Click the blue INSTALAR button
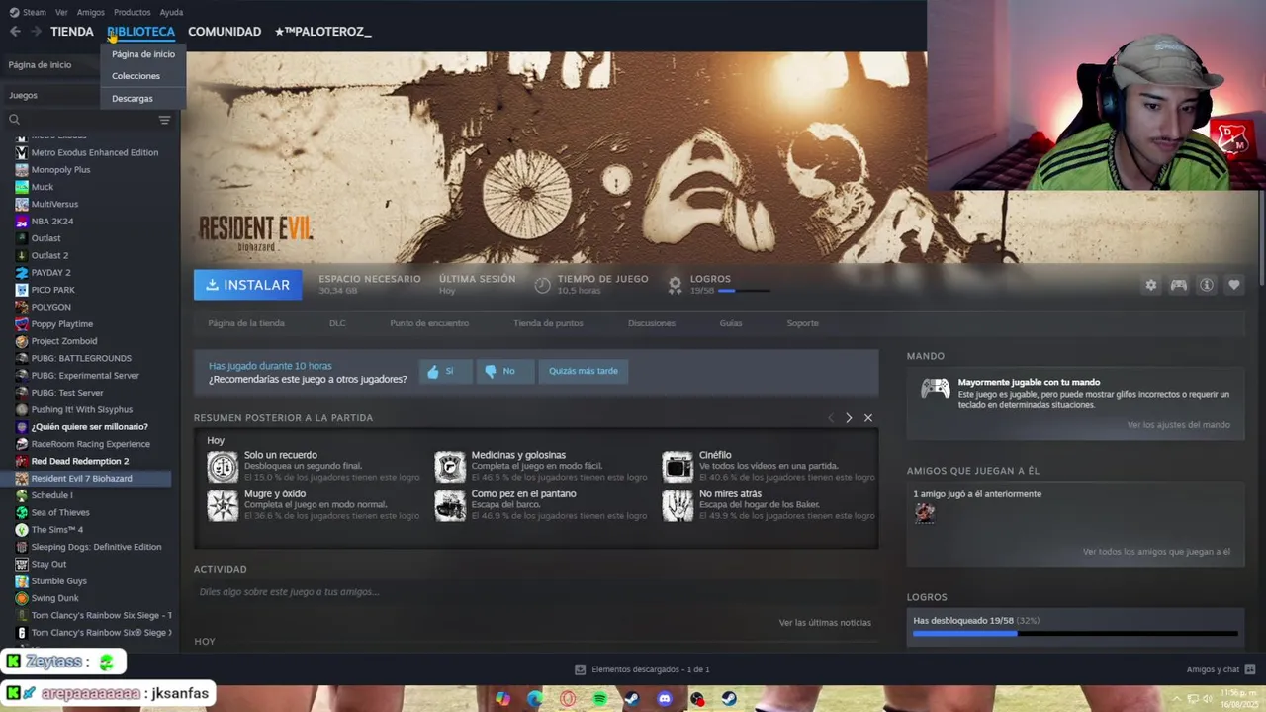Viewport: 1266px width, 712px height. (248, 285)
